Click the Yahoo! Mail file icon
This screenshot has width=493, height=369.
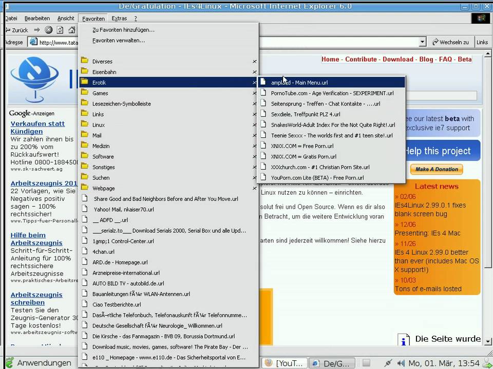pyautogui.click(x=85, y=209)
